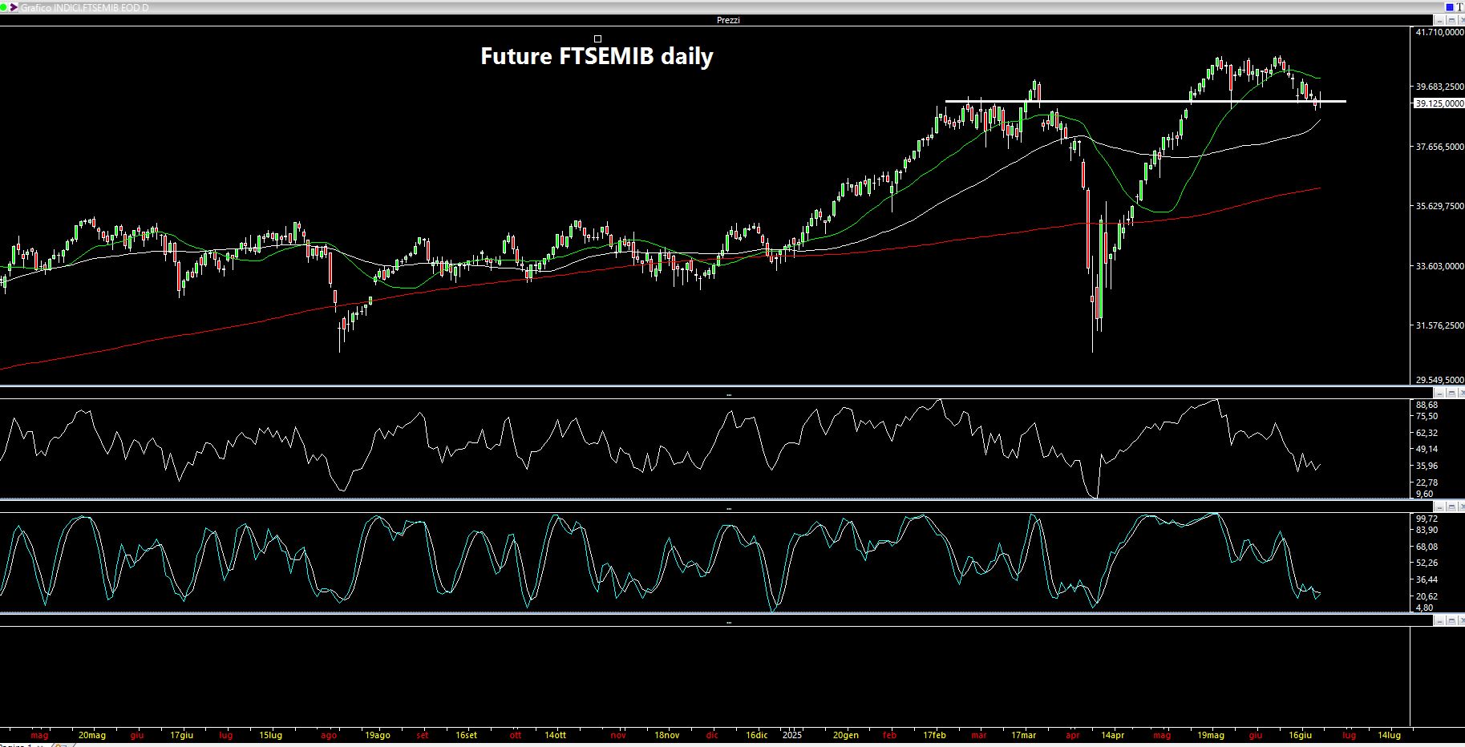
Task: Click the 35,96 RSI scale value
Action: click(1427, 466)
